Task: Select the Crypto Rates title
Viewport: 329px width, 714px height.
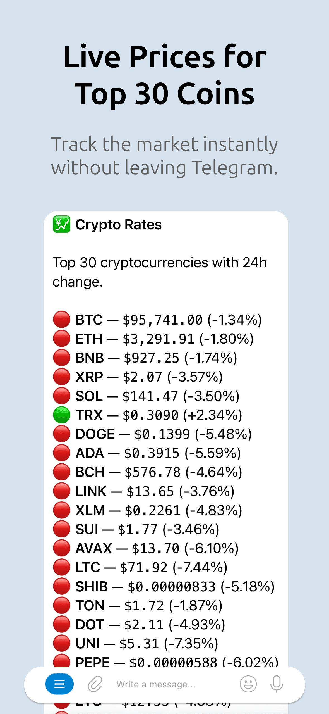Action: [x=119, y=225]
